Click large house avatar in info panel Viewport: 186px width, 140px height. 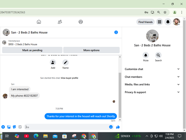point(152,36)
